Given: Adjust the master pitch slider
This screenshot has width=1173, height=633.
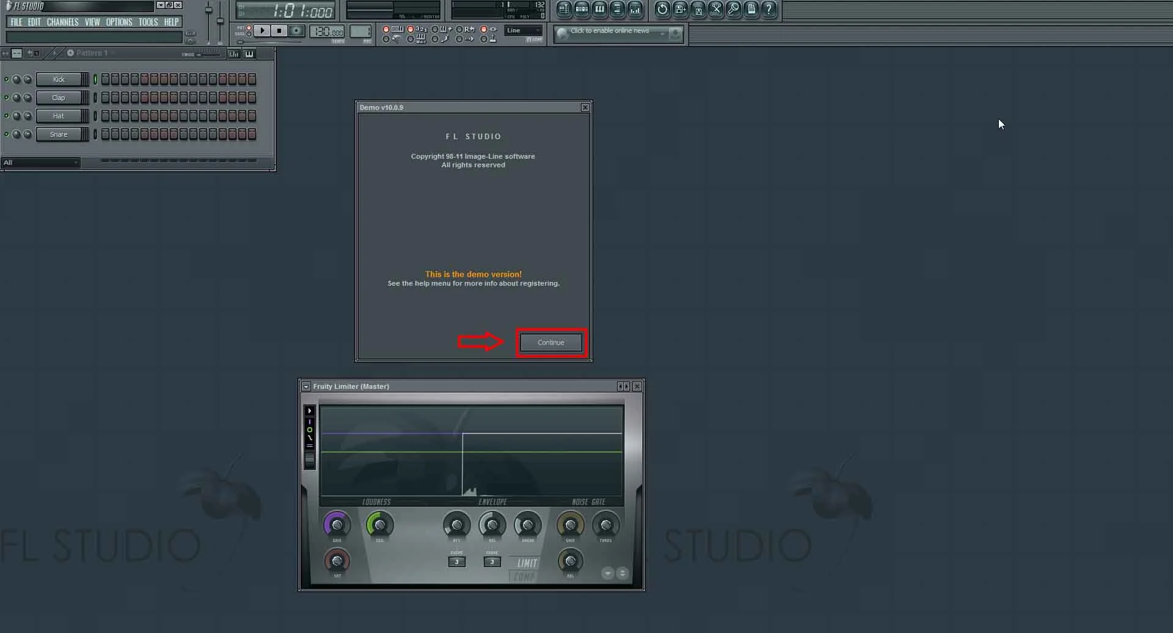Looking at the screenshot, I should point(220,23).
